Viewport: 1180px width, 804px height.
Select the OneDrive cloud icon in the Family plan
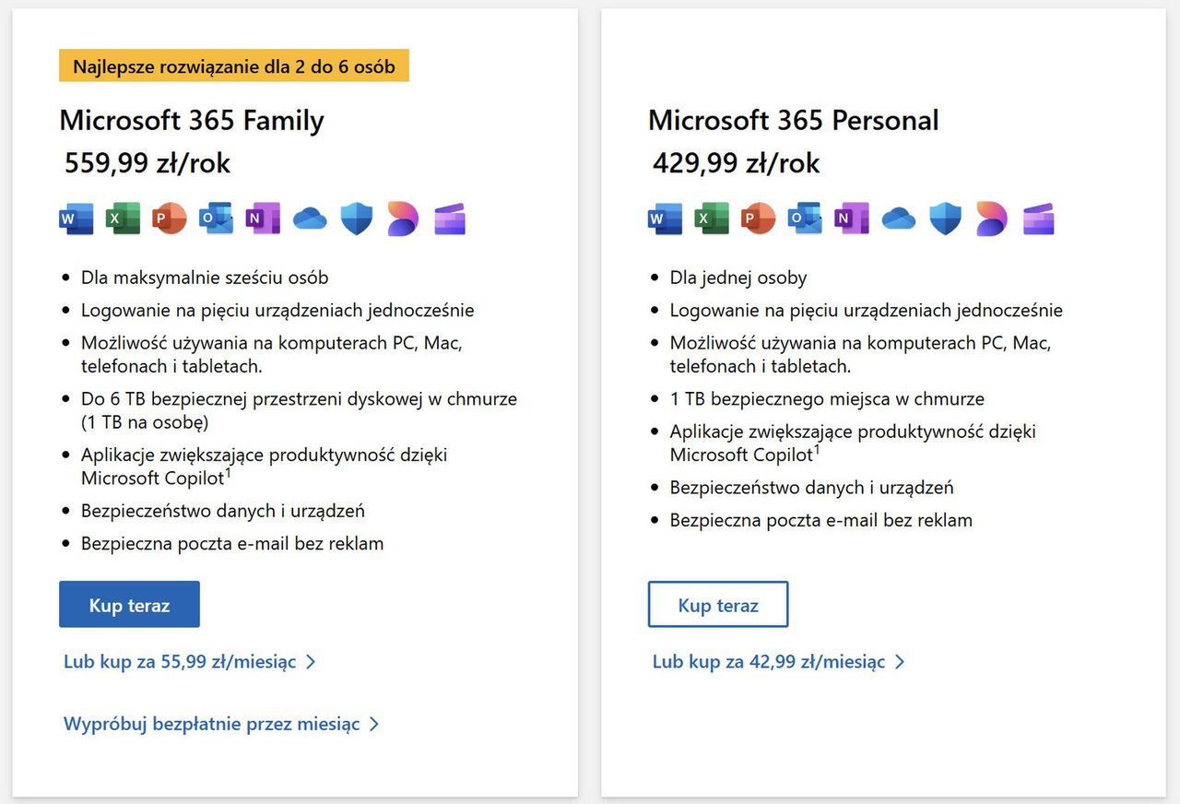point(310,219)
